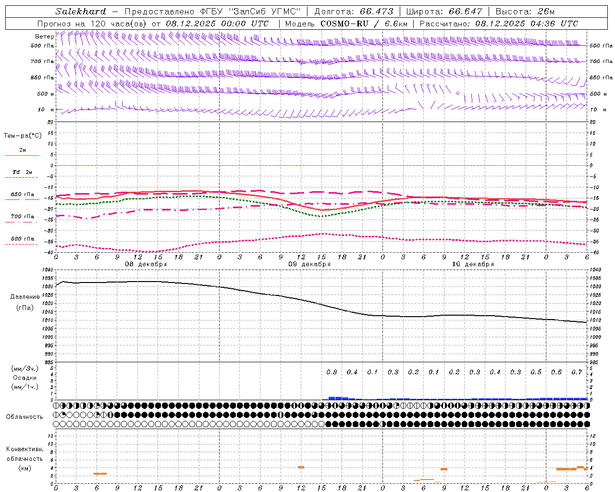
Task: Click the Конвективн. label
Action: [x=25, y=449]
